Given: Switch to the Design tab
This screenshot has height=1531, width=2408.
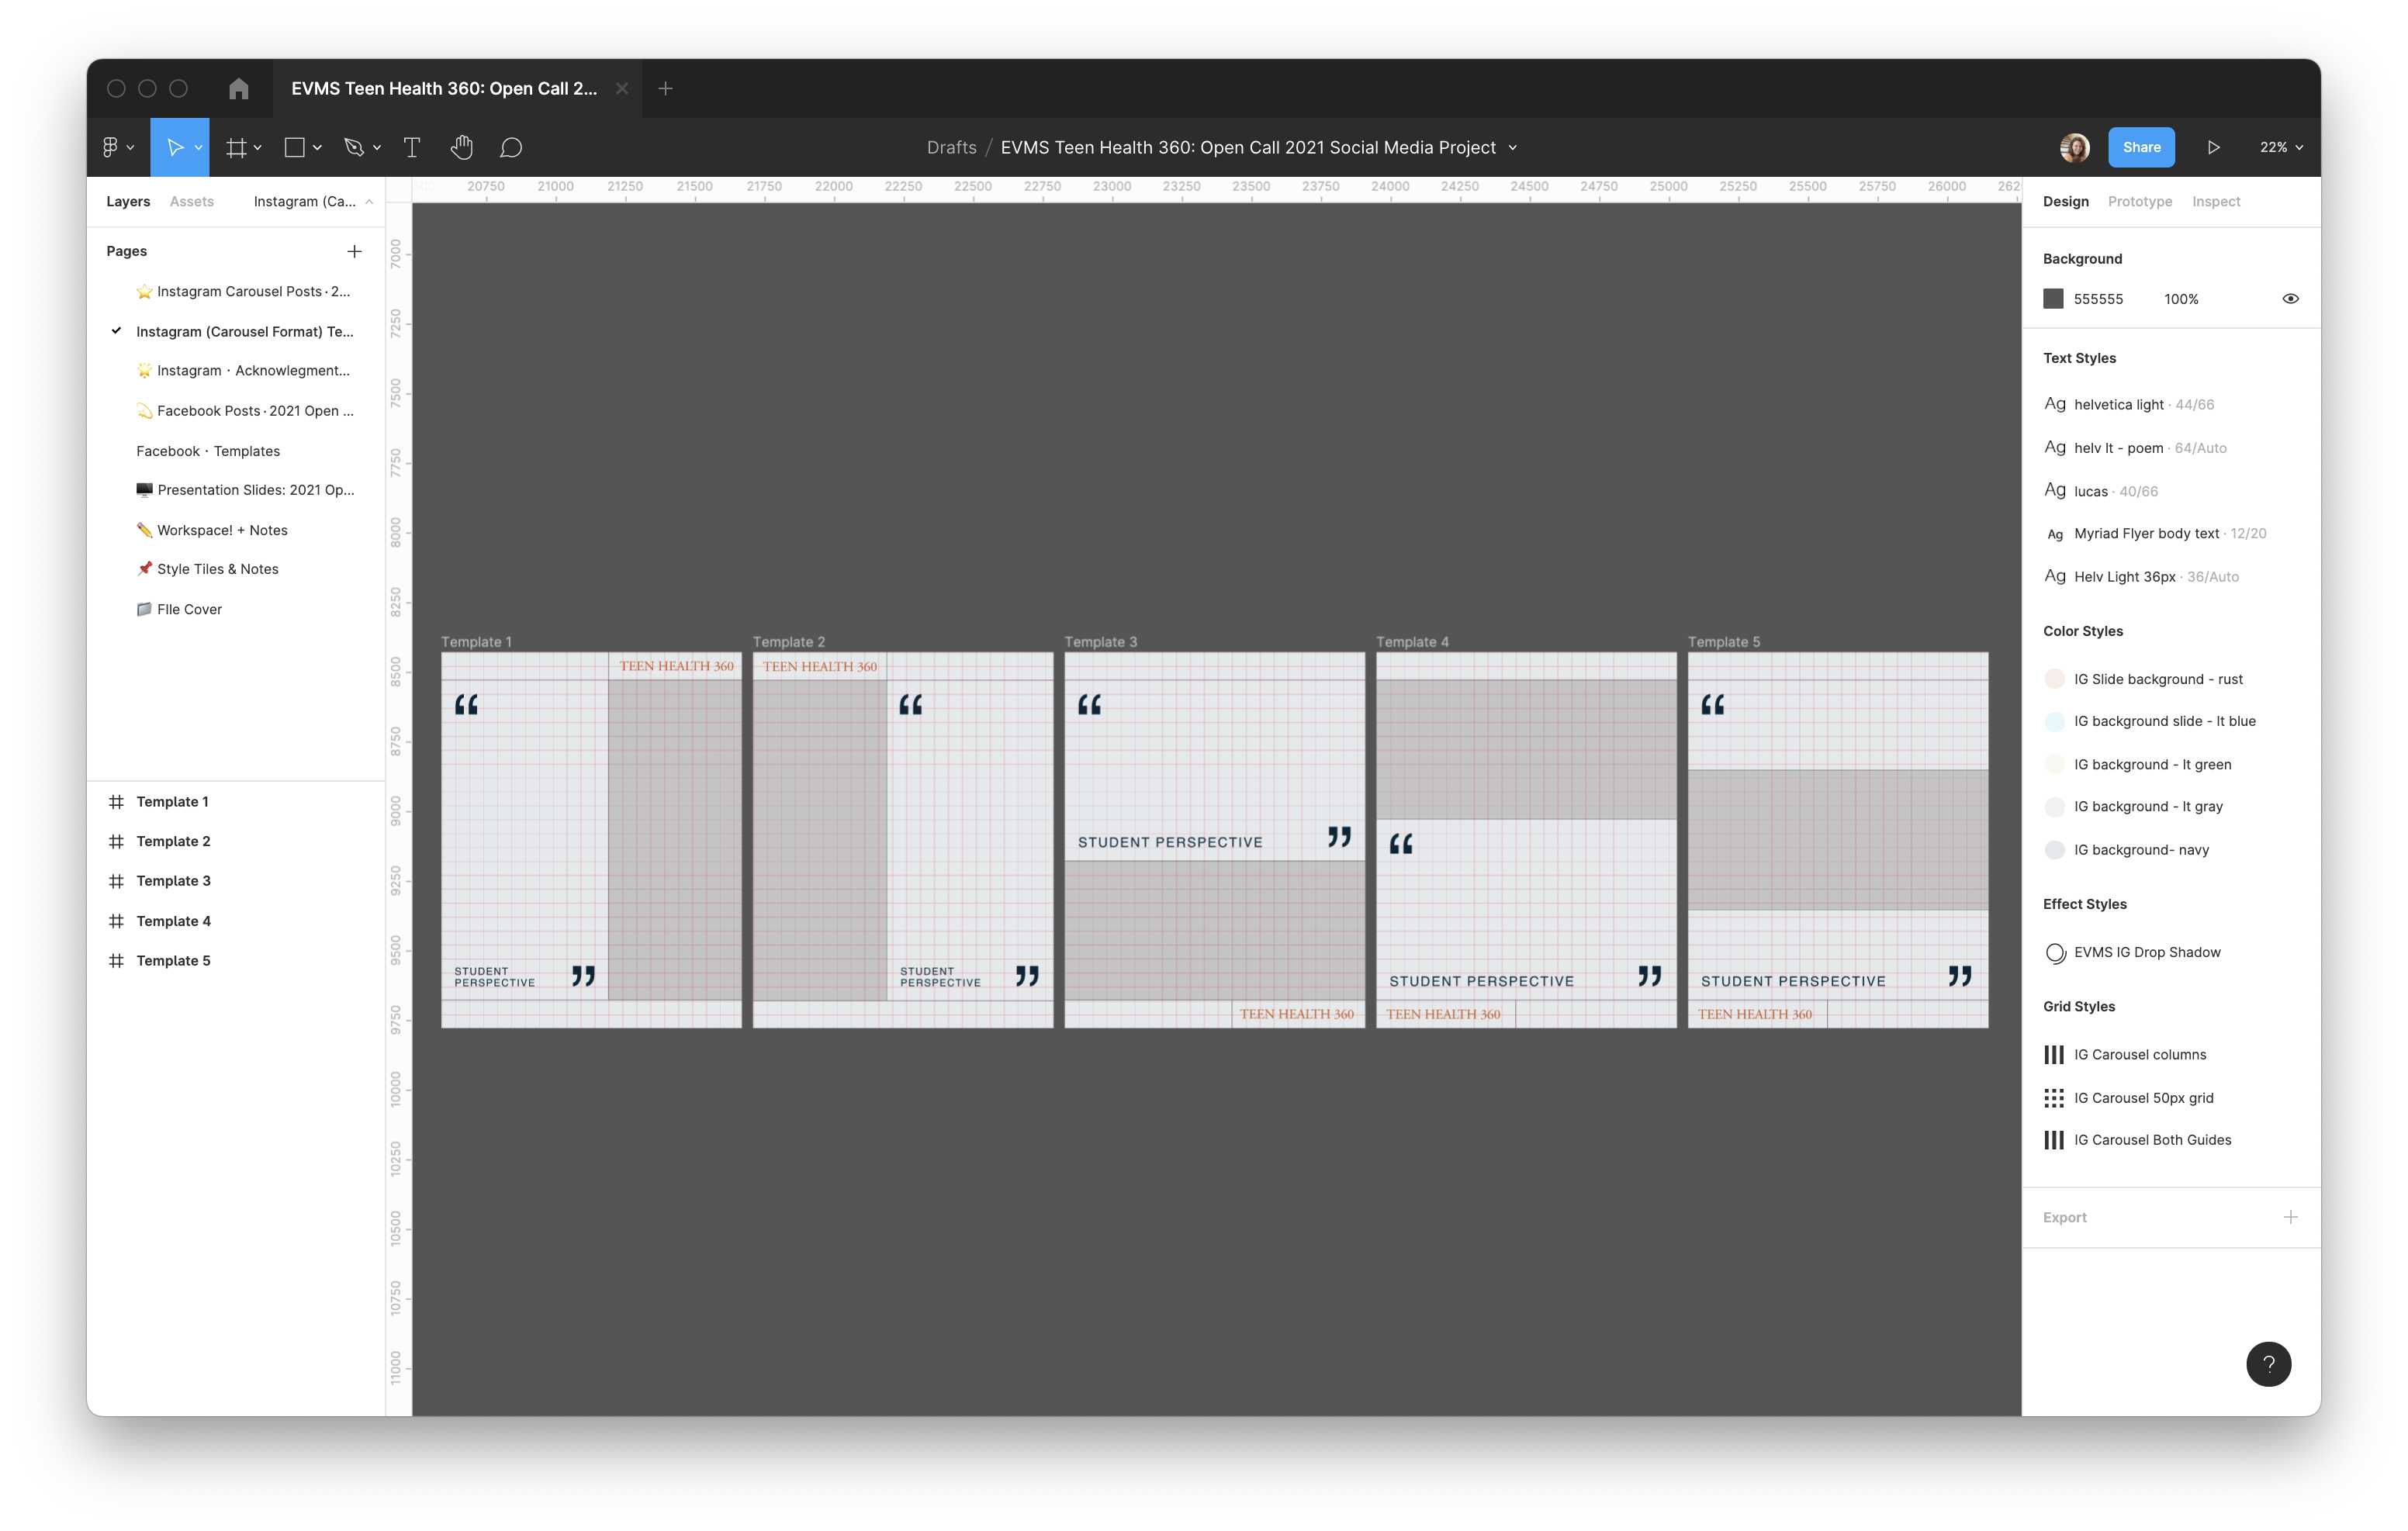Looking at the screenshot, I should pos(2065,201).
